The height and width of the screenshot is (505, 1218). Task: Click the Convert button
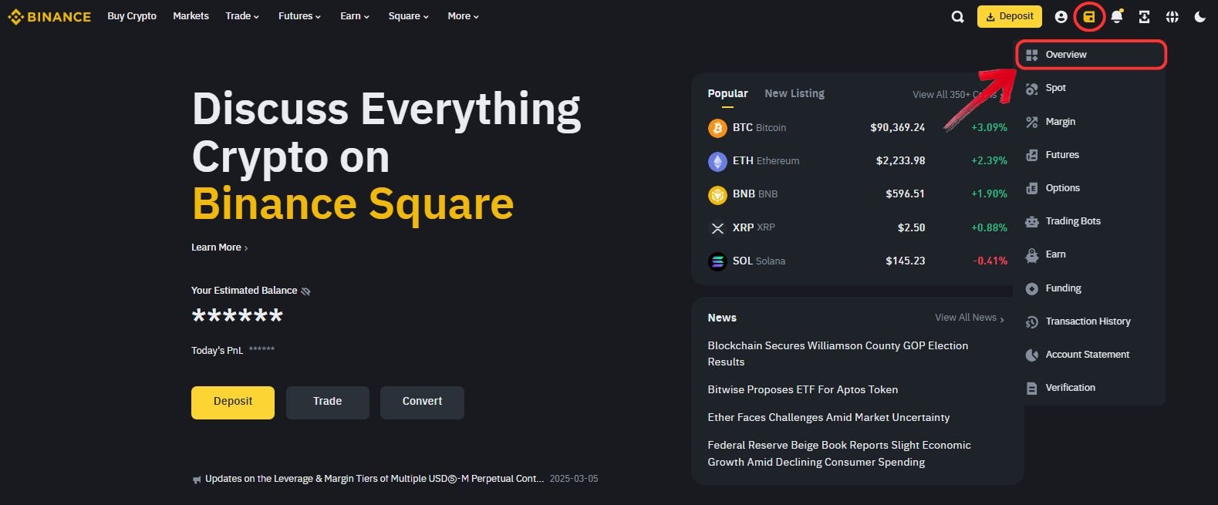pos(422,402)
